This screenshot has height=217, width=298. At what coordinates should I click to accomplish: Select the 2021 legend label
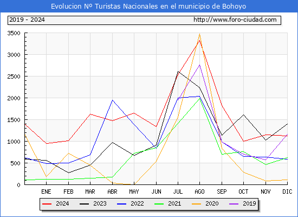coord(174,203)
